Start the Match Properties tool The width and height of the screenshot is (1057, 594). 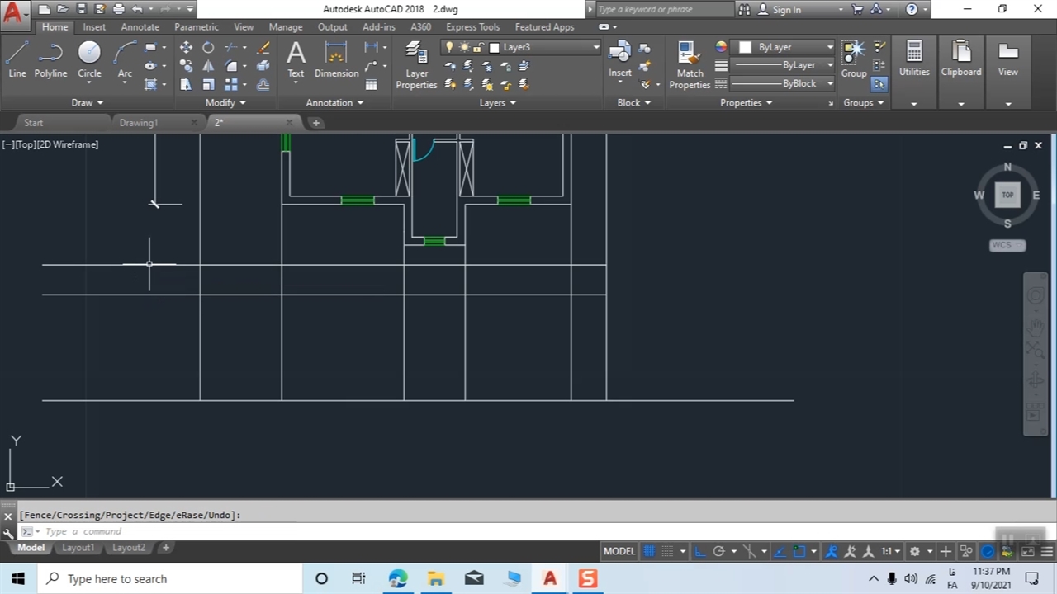click(x=690, y=64)
